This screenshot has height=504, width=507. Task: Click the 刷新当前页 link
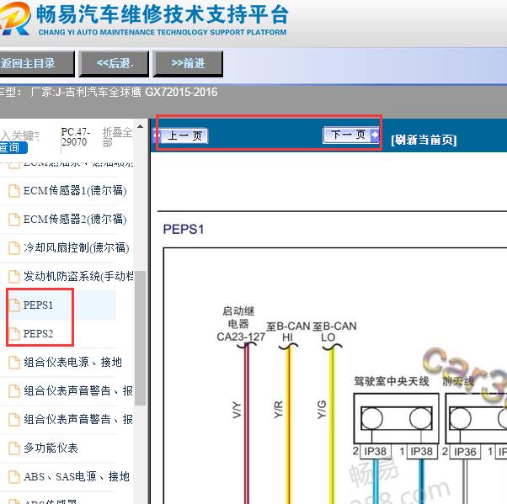click(424, 141)
